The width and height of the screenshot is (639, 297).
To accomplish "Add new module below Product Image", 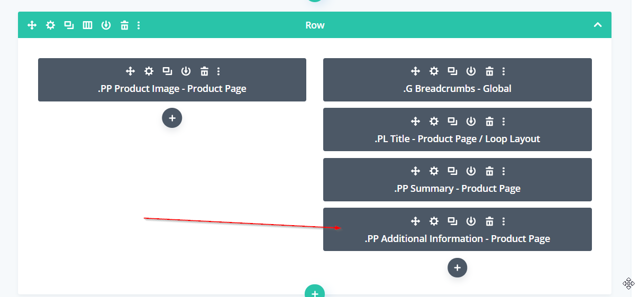I will point(172,118).
